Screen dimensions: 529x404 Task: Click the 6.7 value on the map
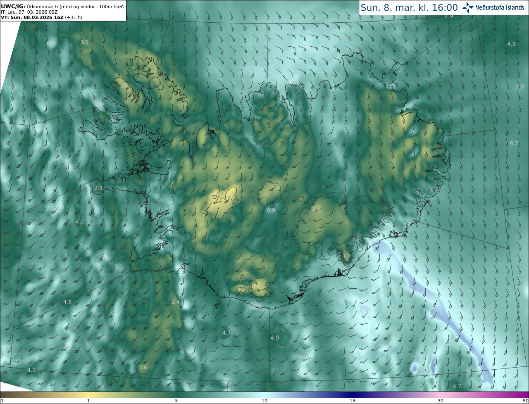coord(514,143)
